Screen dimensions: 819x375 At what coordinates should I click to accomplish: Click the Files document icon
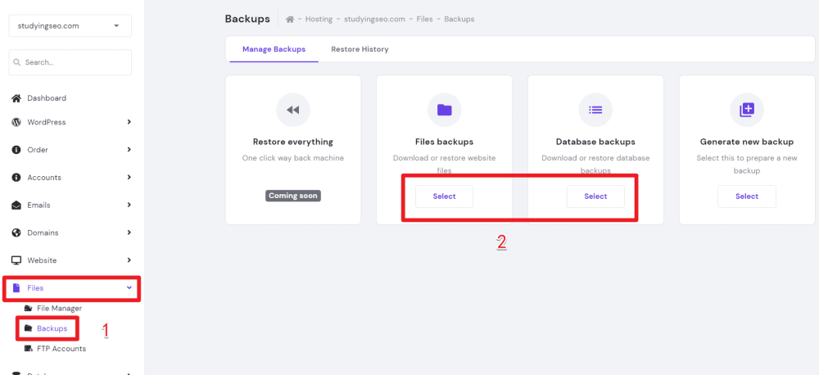click(16, 287)
